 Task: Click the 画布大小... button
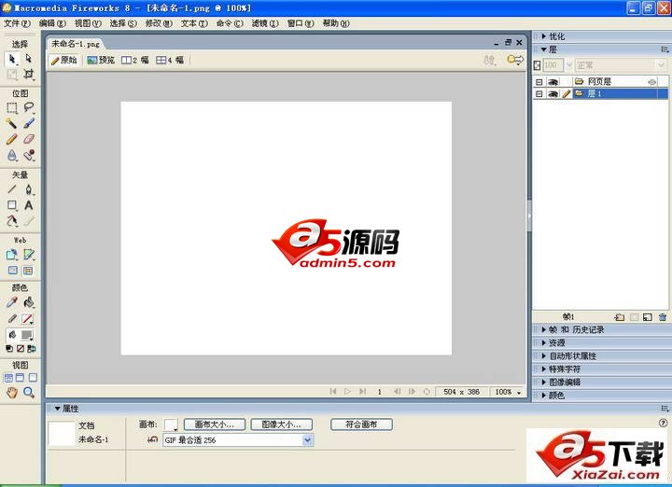point(215,424)
